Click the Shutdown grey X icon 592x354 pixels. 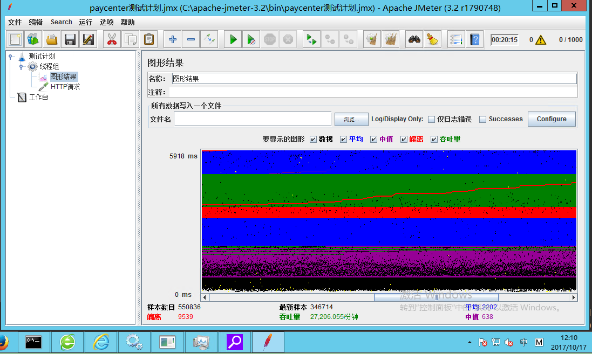(x=288, y=39)
